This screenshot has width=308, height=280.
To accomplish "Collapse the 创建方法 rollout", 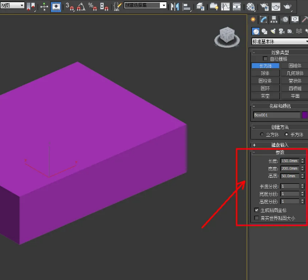I will (280, 127).
